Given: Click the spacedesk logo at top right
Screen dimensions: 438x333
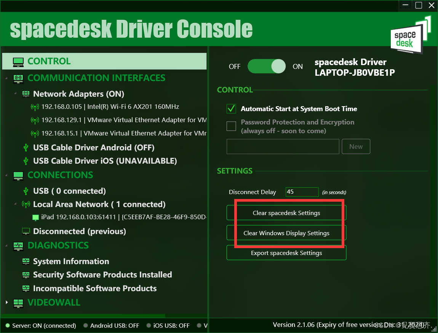Looking at the screenshot, I should (411, 35).
